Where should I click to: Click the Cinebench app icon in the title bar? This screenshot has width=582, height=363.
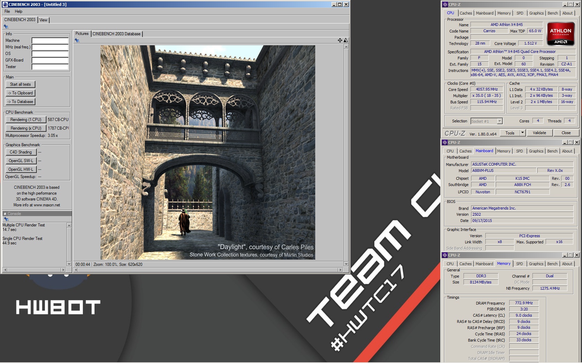click(x=5, y=4)
